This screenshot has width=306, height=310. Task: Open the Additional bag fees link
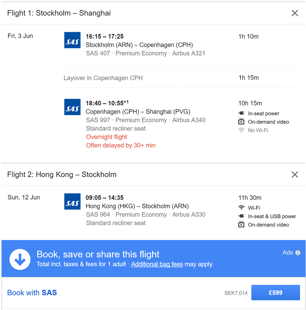(157, 264)
